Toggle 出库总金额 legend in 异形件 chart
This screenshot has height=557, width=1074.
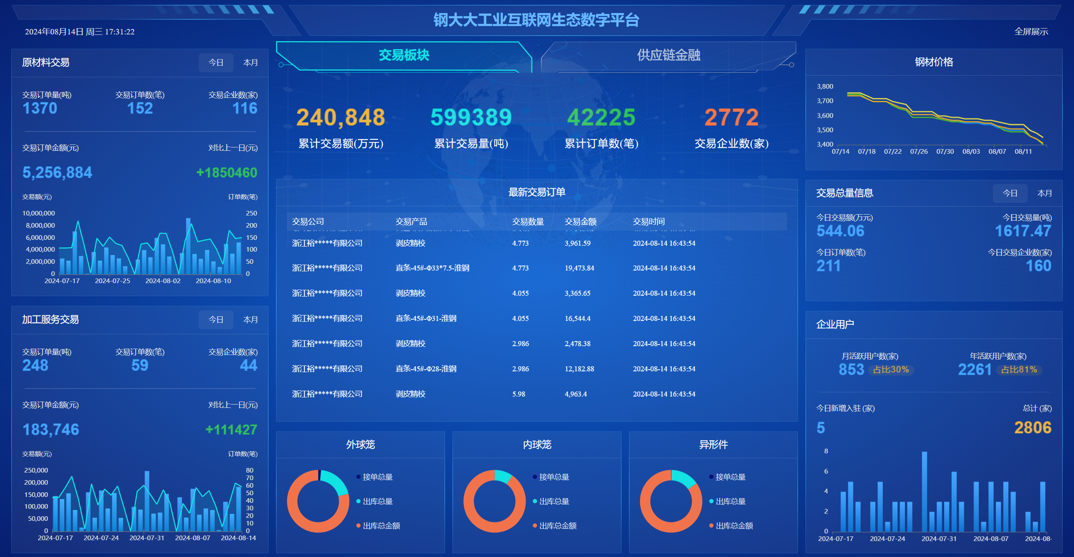click(x=731, y=525)
